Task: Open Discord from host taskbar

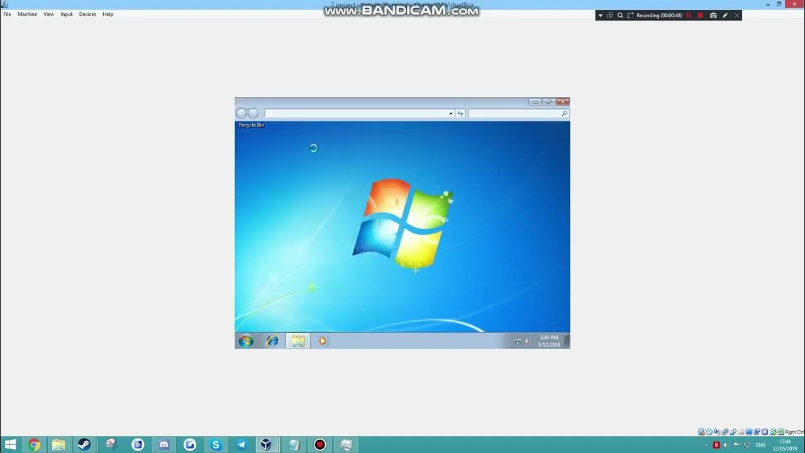Action: click(x=164, y=445)
